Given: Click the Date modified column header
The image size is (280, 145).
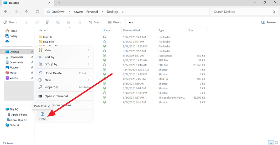Looking at the screenshot, I should [131, 30].
